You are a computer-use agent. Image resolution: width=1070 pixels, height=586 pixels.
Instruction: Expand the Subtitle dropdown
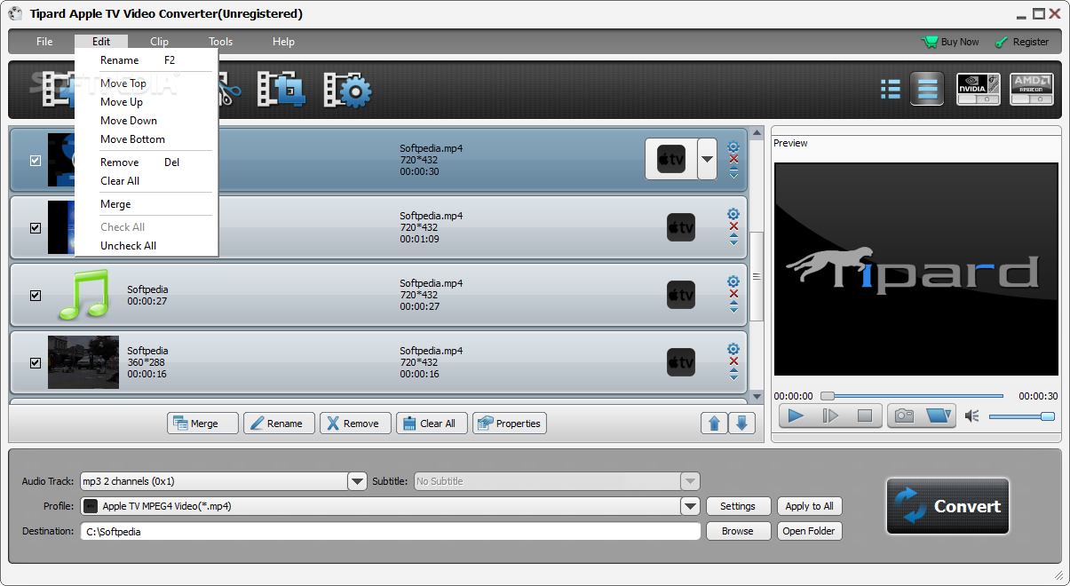tap(690, 481)
